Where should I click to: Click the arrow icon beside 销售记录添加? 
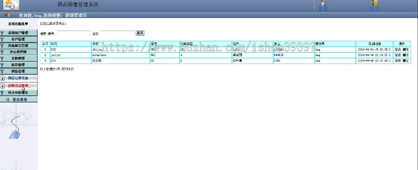tap(2, 78)
